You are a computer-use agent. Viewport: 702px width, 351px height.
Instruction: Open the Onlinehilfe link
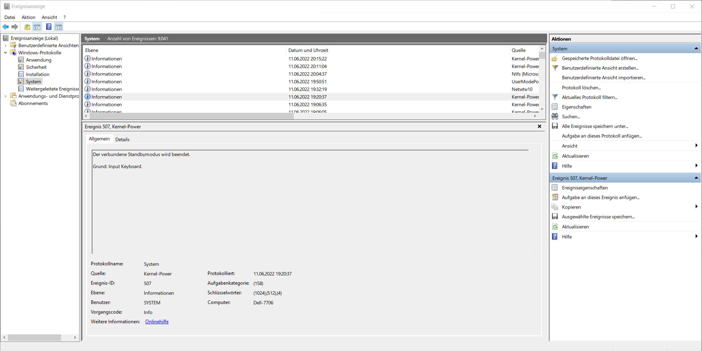tap(157, 321)
